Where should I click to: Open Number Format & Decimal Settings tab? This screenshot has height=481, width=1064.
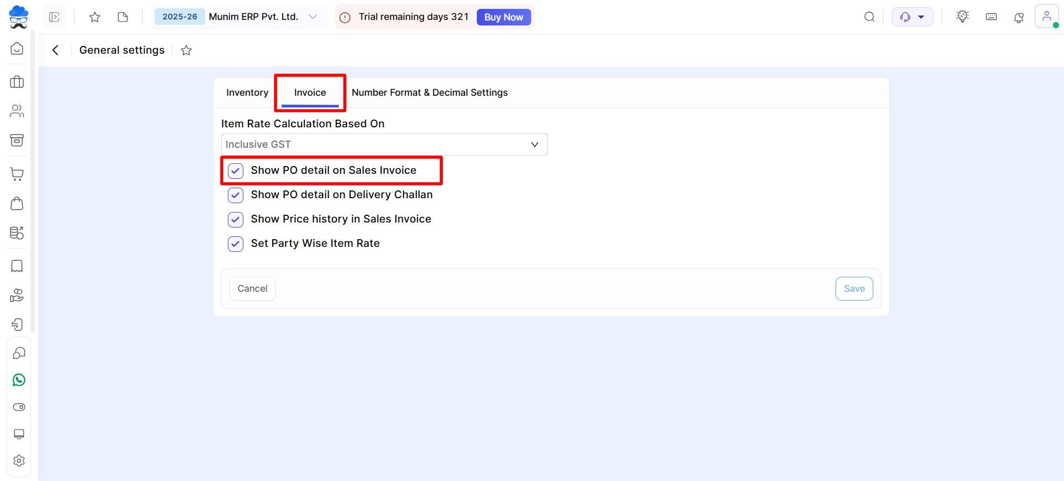pyautogui.click(x=429, y=92)
